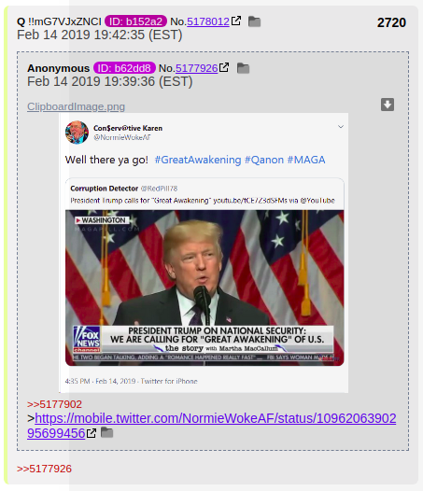
Task: Open the Trump Fox News video thumbnail
Action: 204,288
